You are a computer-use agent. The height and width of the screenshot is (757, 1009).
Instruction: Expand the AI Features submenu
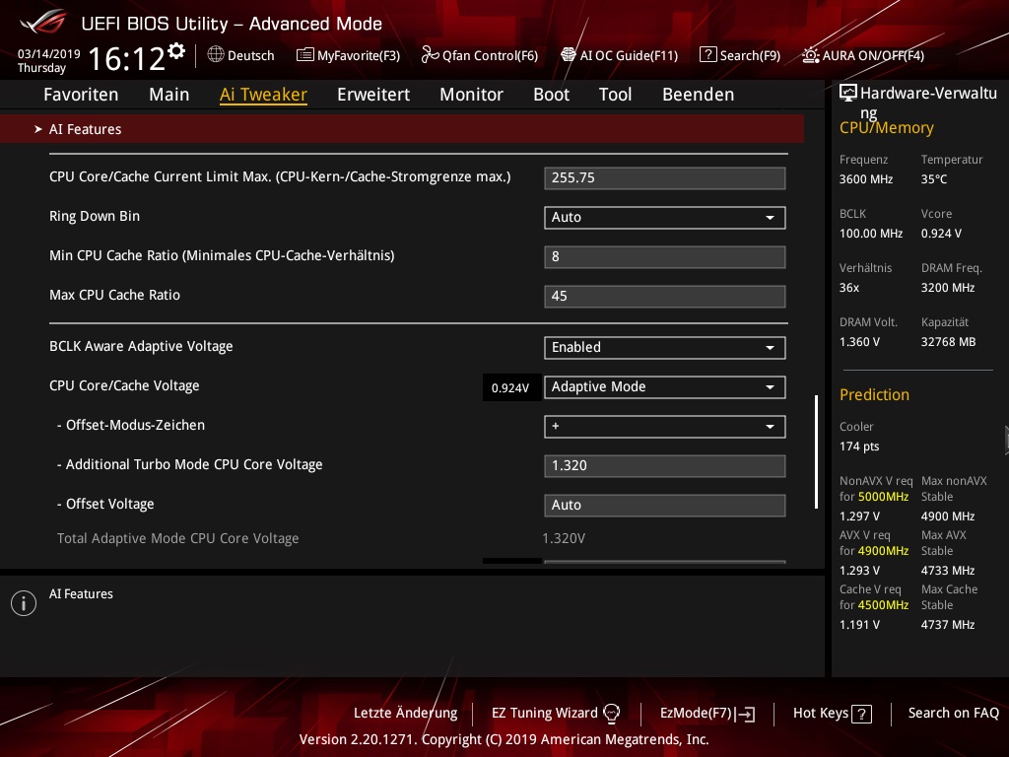[402, 129]
